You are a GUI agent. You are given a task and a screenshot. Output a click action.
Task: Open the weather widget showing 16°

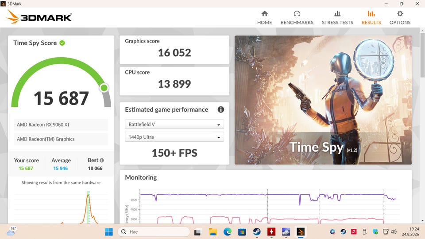tap(11, 231)
